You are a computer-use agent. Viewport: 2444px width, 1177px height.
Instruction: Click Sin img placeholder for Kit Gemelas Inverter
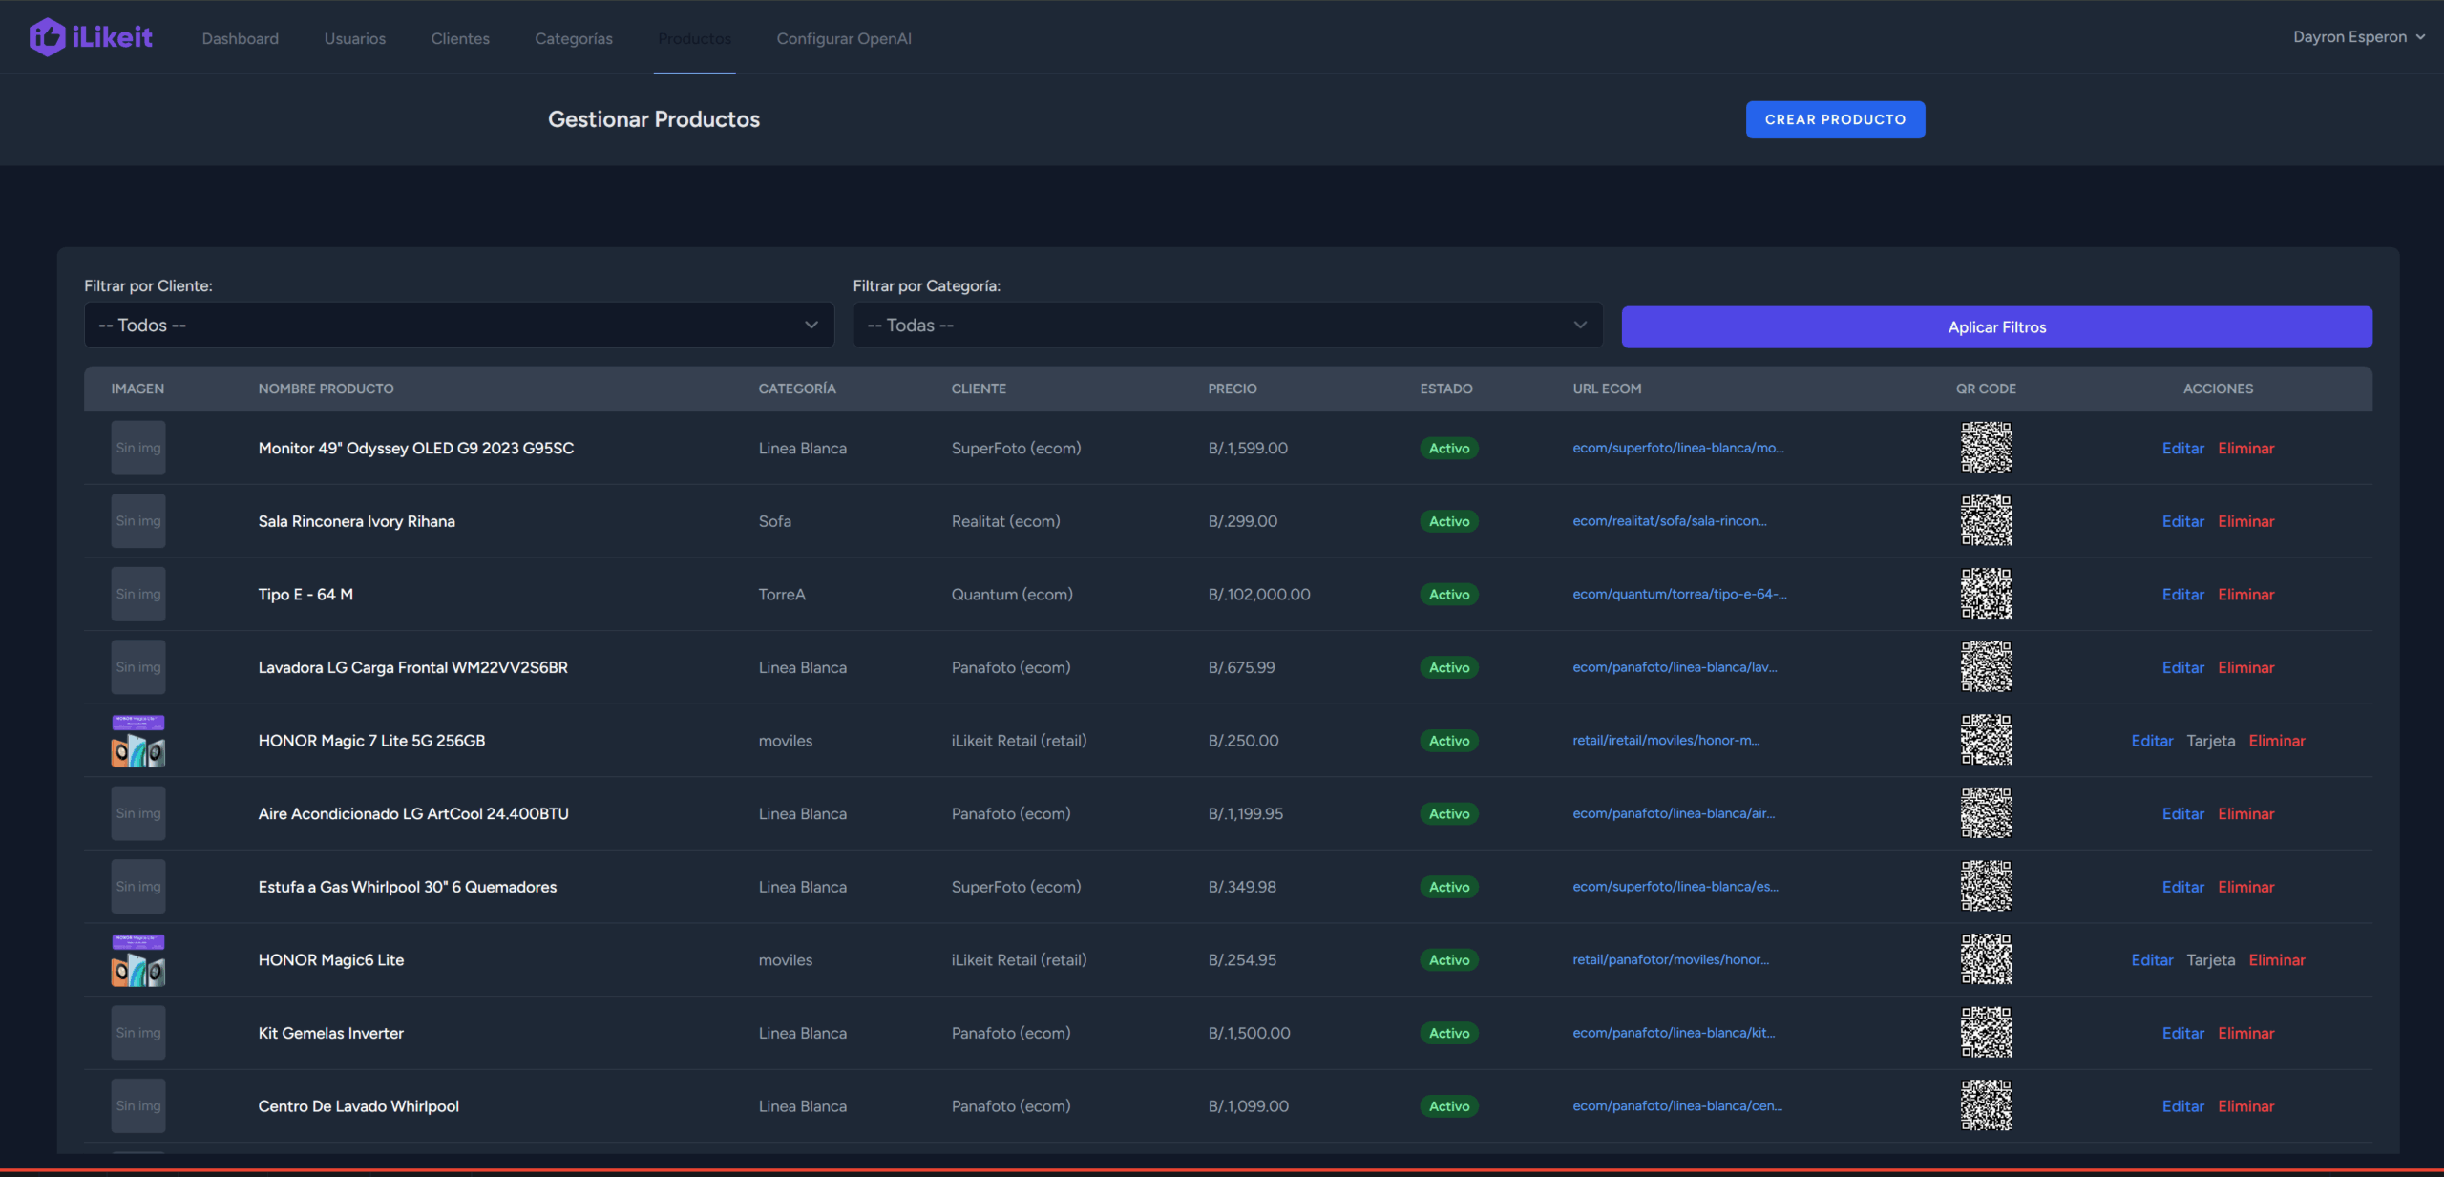(x=138, y=1033)
